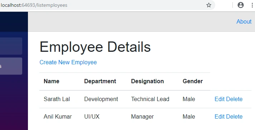Click the Name column header
This screenshot has height=130, width=255.
tap(51, 81)
